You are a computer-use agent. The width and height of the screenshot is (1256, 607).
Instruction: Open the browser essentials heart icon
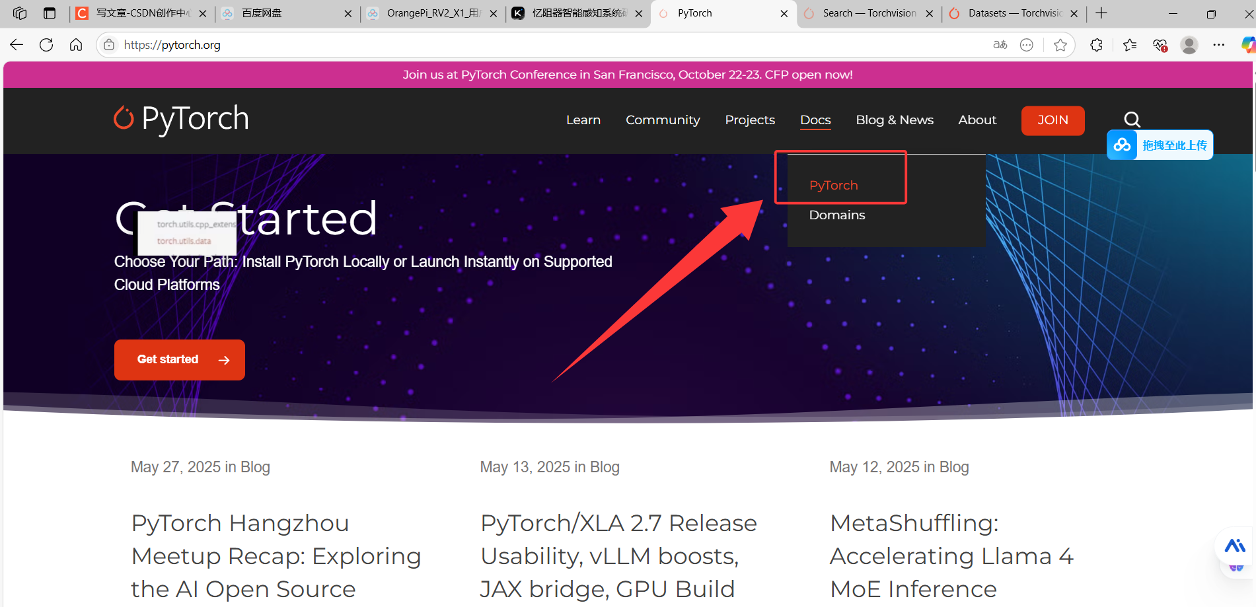(1160, 45)
